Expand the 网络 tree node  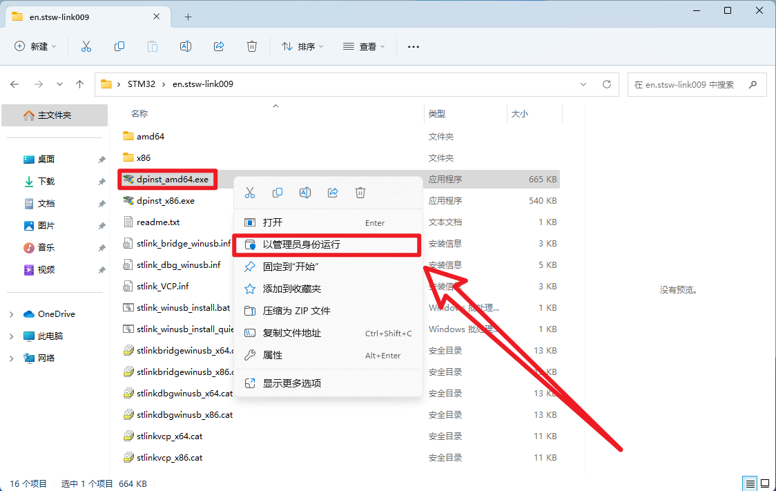click(11, 358)
